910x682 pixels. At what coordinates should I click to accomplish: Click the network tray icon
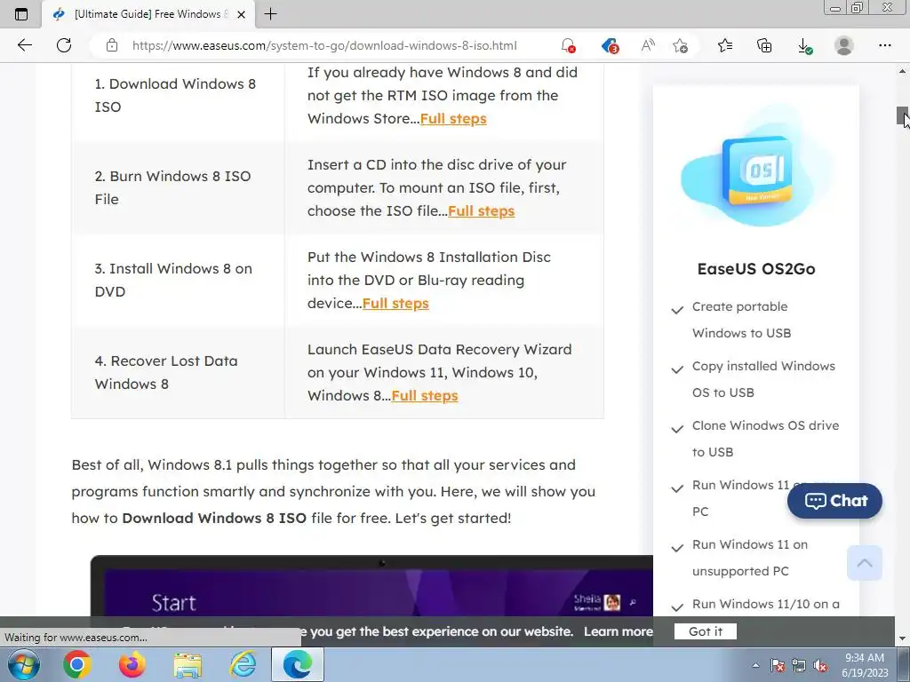point(799,665)
